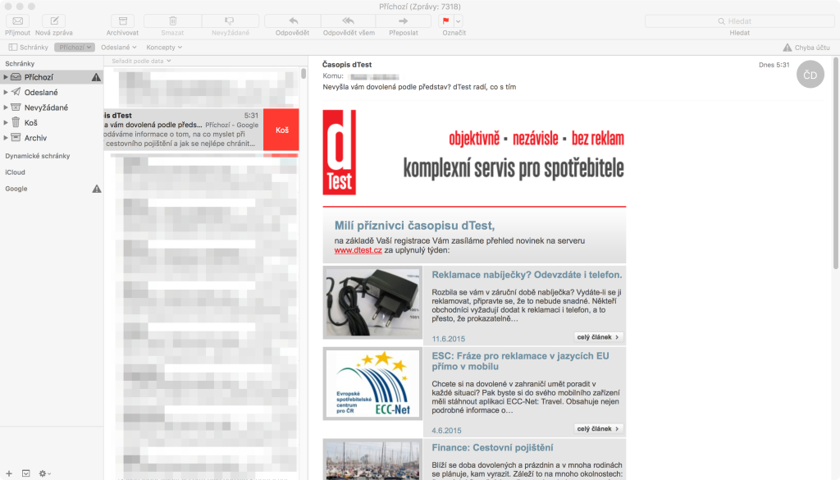Click the message list scrollbar

coord(304,73)
